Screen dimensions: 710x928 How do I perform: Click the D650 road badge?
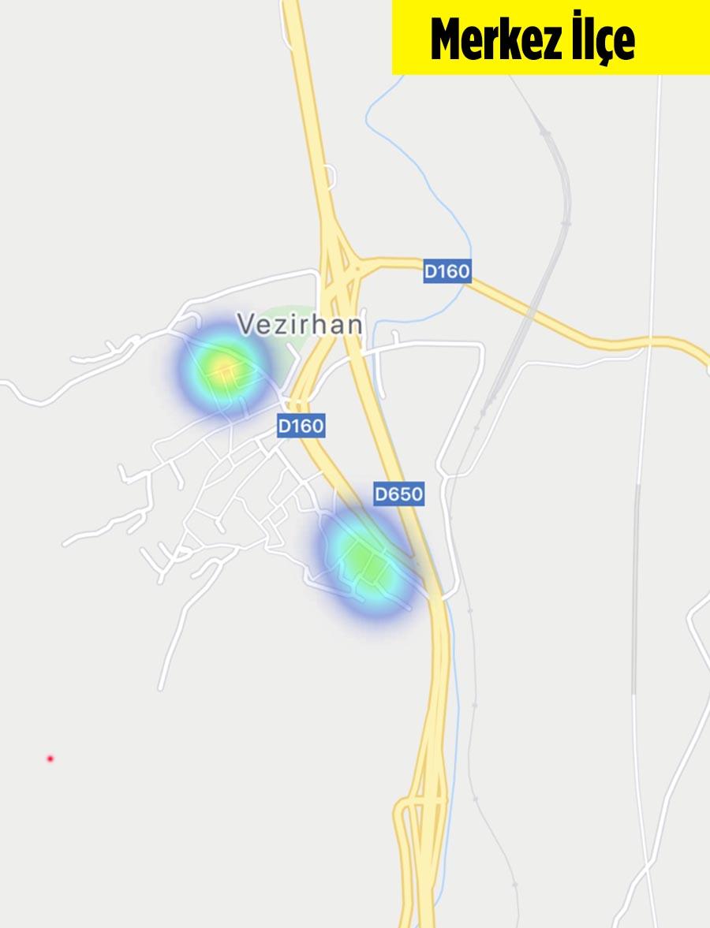click(x=399, y=493)
